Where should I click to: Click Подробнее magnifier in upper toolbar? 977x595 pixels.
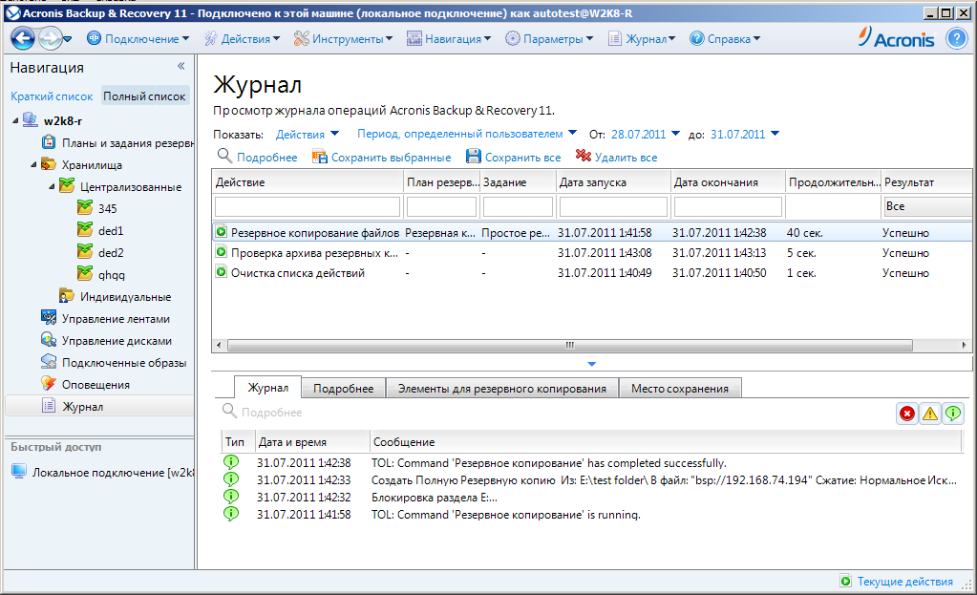tap(257, 157)
